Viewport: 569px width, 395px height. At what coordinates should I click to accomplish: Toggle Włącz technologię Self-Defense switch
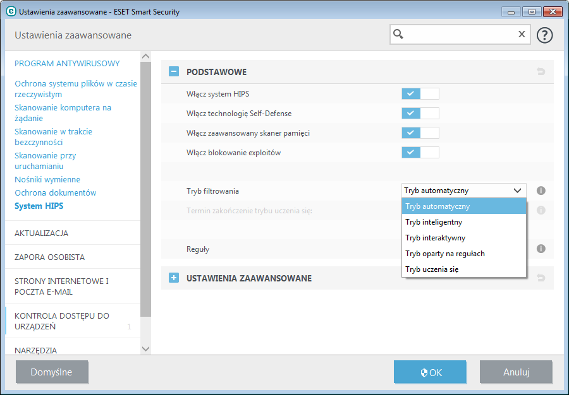tap(420, 114)
